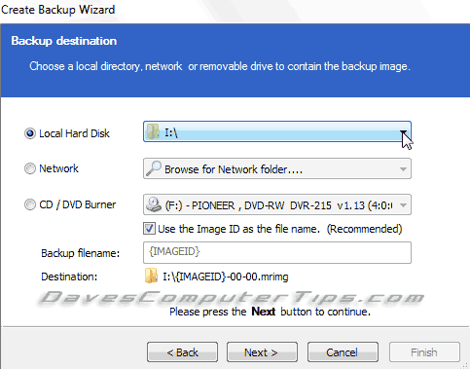The height and width of the screenshot is (369, 470).
Task: Click the Next button
Action: (x=262, y=352)
